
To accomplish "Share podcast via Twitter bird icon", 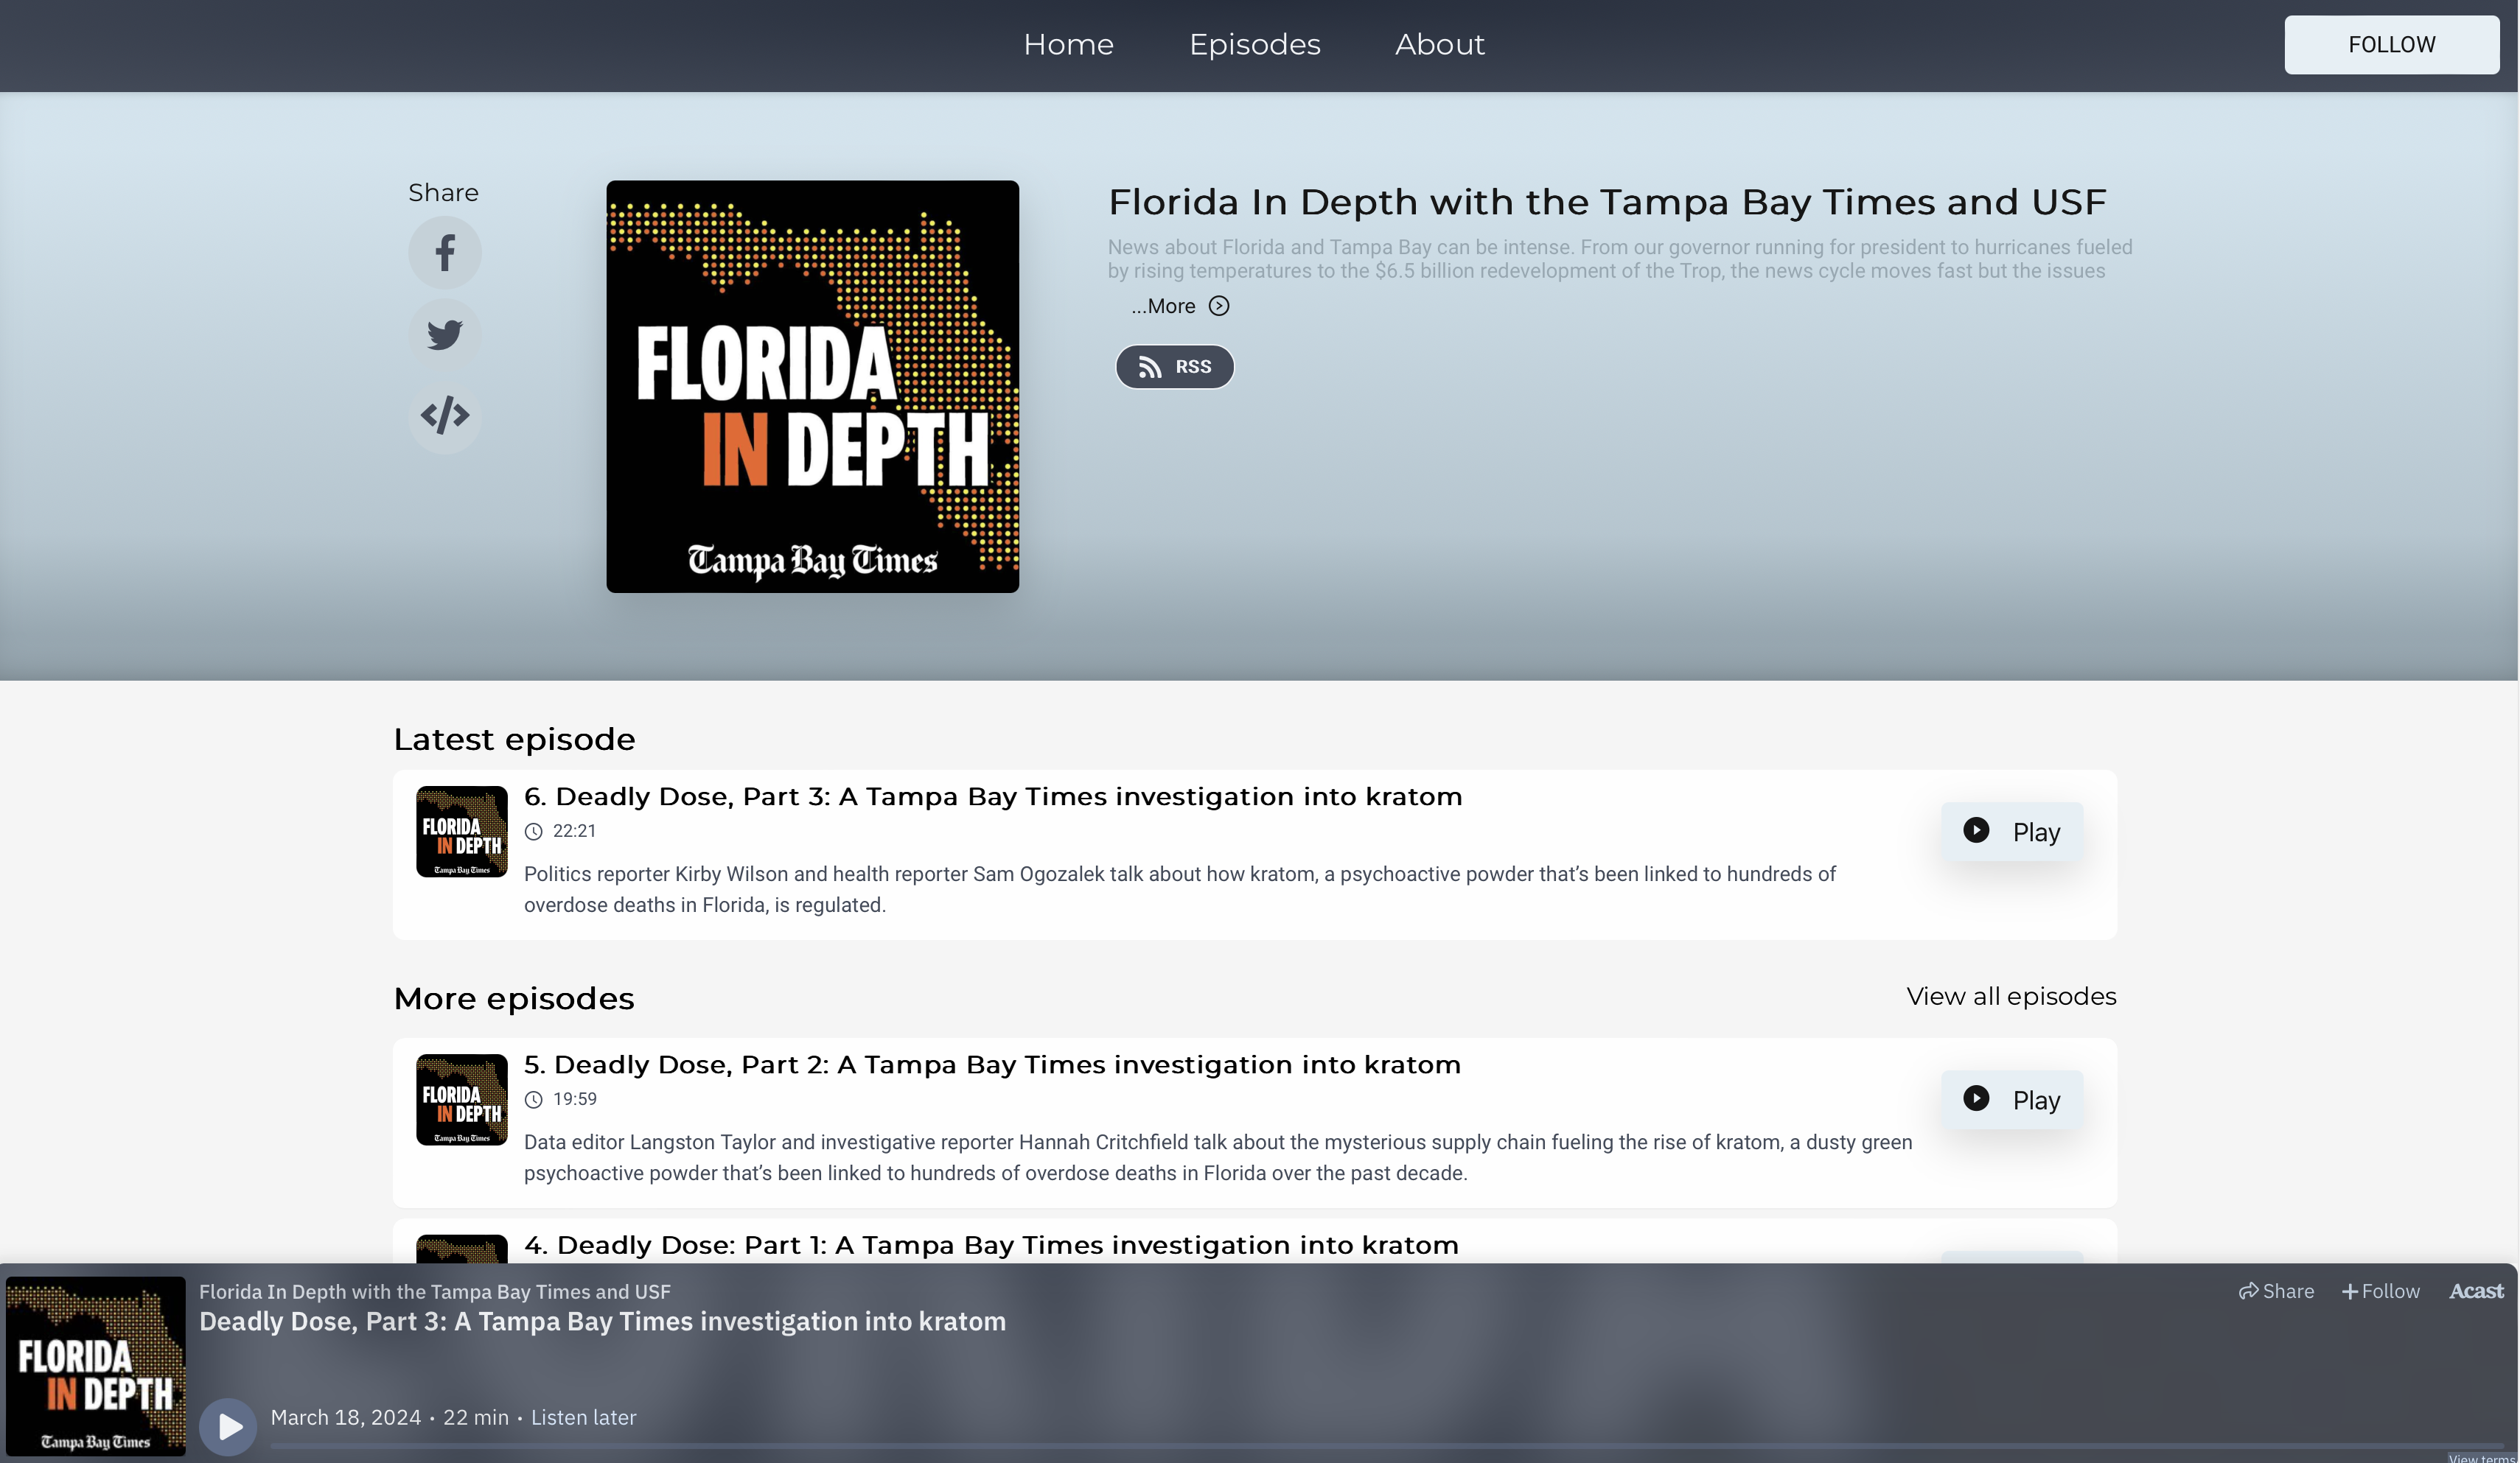I will click(444, 334).
